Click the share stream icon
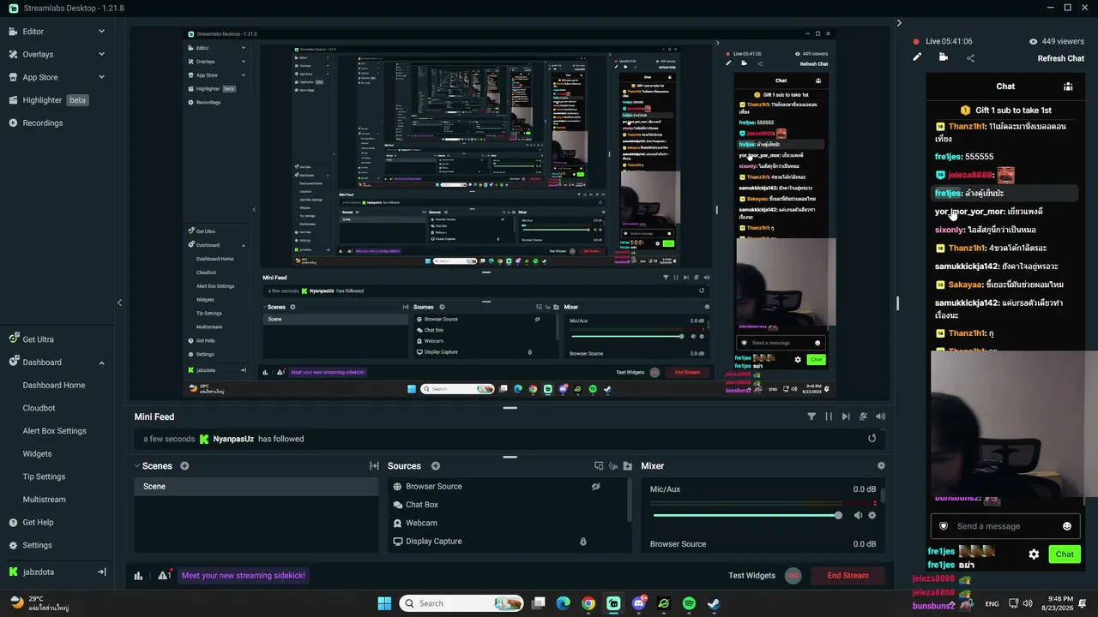The width and height of the screenshot is (1098, 617). (970, 58)
